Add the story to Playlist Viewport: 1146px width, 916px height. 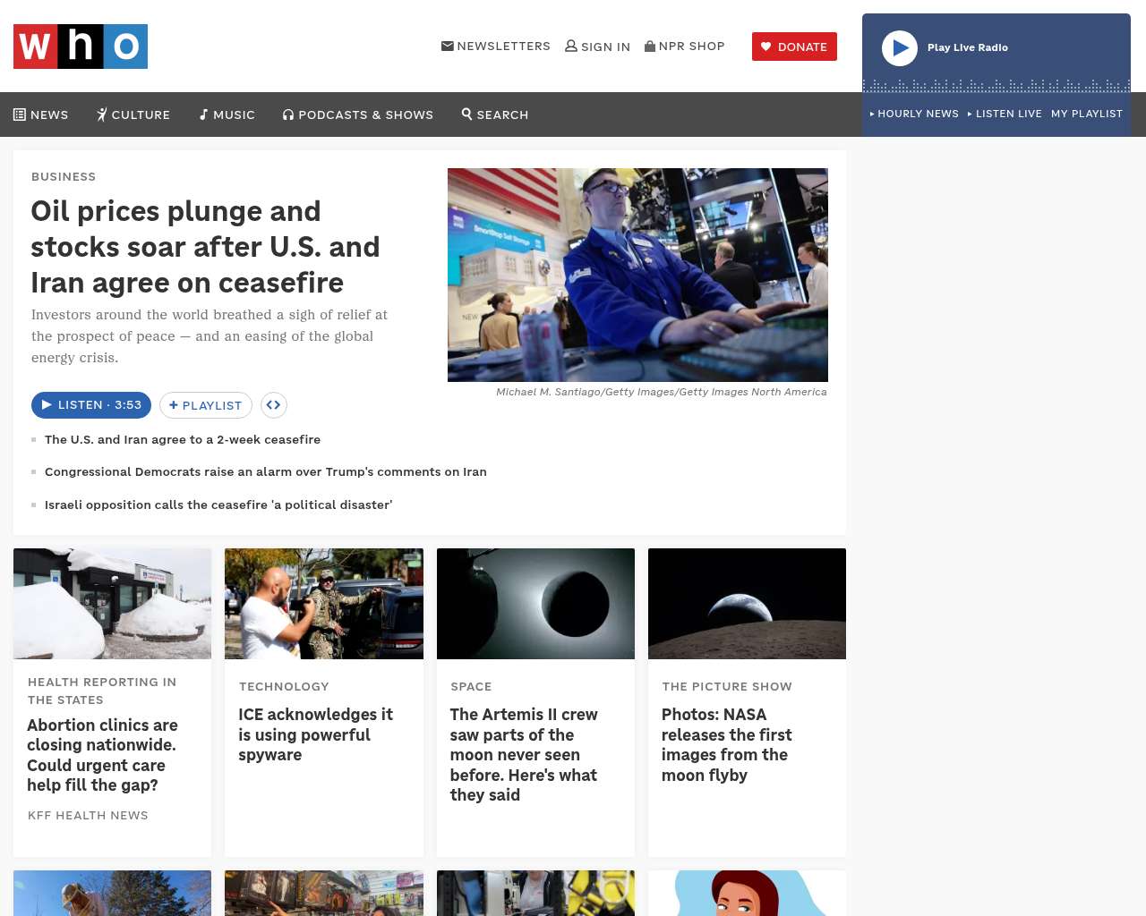tap(206, 405)
